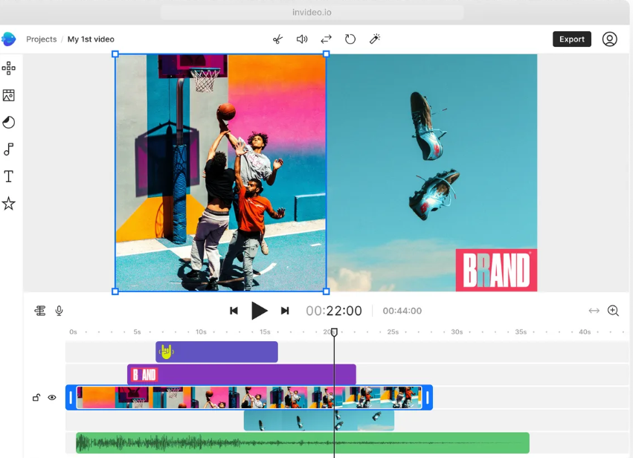Click the 25s mark on timeline ruler
Screen dimensions: 633x458
(x=393, y=332)
